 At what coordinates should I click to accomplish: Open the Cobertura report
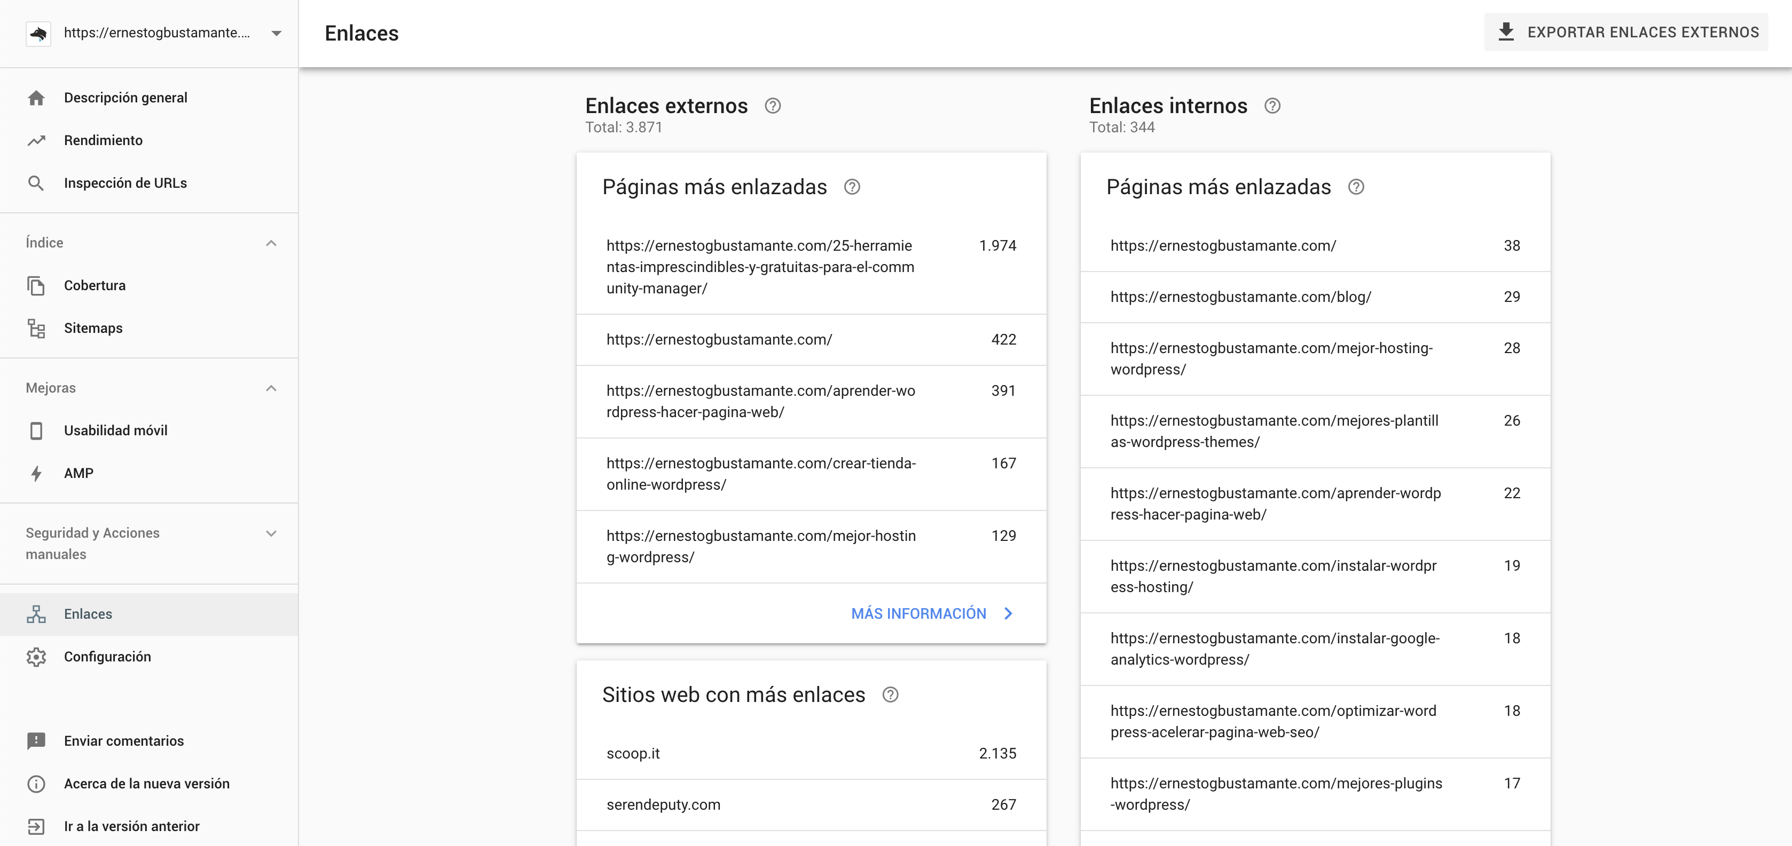[149, 286]
